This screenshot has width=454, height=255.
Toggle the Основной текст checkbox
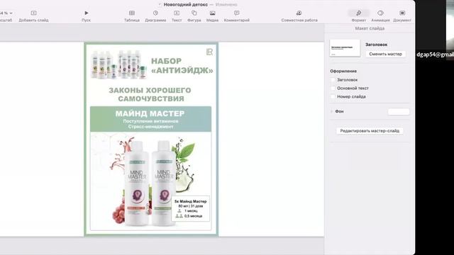tap(333, 88)
